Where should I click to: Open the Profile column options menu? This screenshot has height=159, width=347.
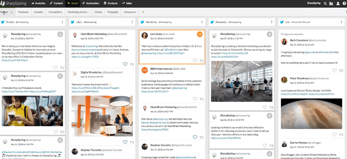[62, 22]
